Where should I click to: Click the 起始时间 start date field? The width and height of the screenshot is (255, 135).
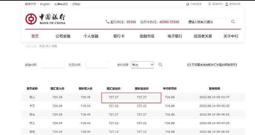pyautogui.click(x=53, y=65)
